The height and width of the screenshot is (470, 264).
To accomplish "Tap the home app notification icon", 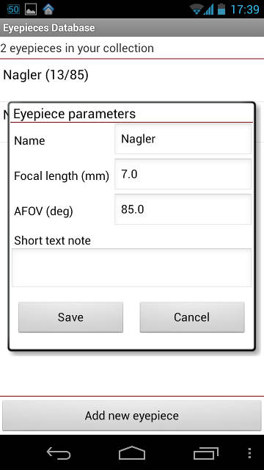I will pyautogui.click(x=48, y=10).
